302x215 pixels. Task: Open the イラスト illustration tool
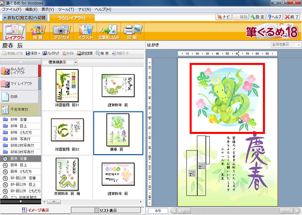click(85, 31)
